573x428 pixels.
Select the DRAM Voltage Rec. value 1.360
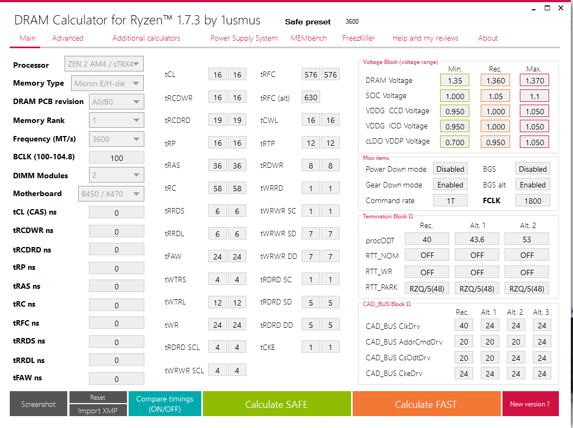tap(495, 80)
